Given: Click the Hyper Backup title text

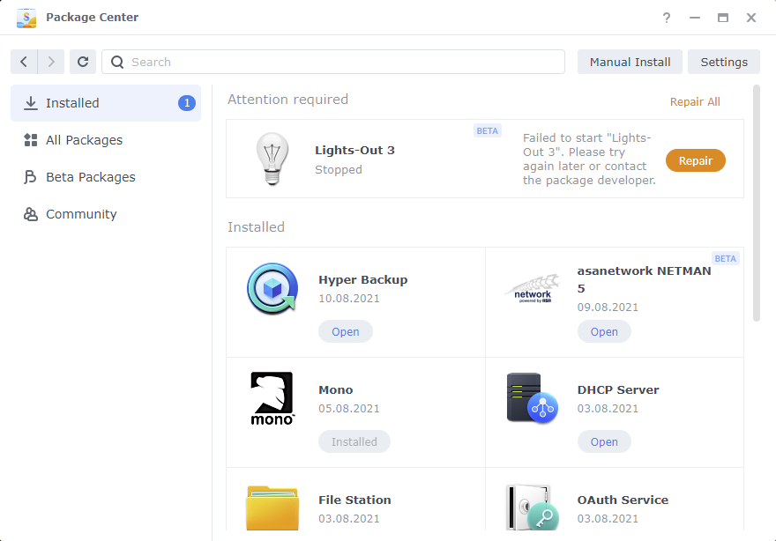Looking at the screenshot, I should click(363, 280).
